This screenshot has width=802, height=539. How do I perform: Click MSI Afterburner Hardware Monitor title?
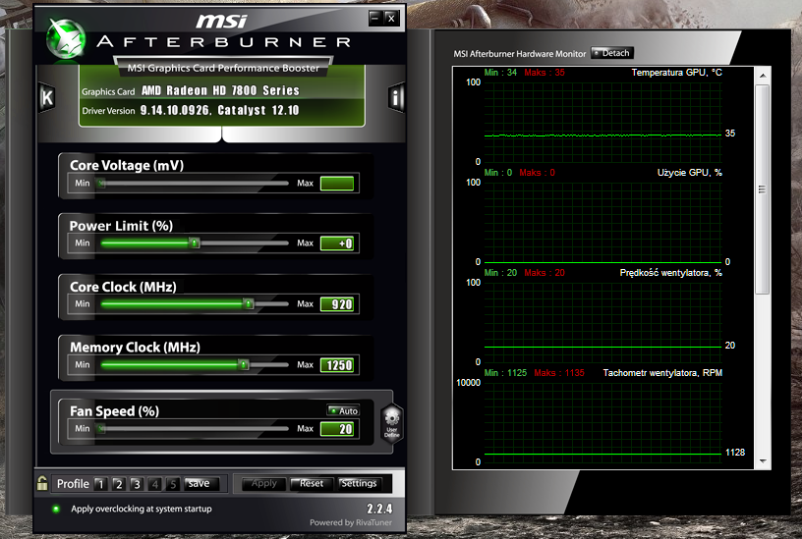click(x=520, y=54)
